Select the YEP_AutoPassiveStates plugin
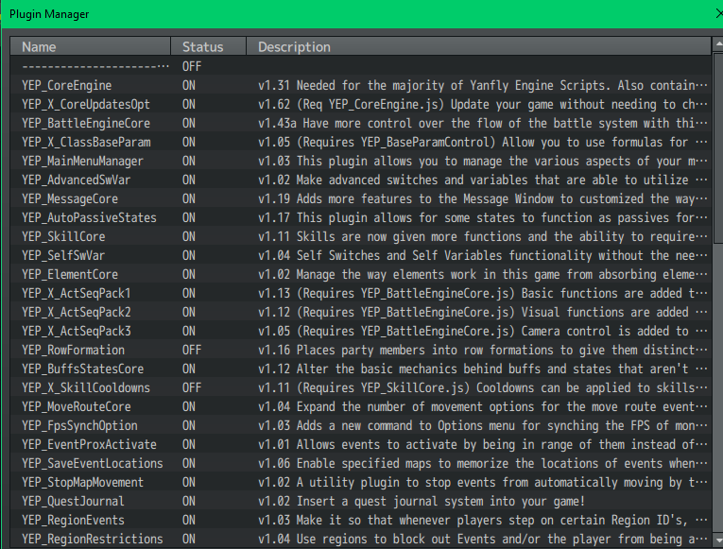The image size is (723, 549). point(361,217)
